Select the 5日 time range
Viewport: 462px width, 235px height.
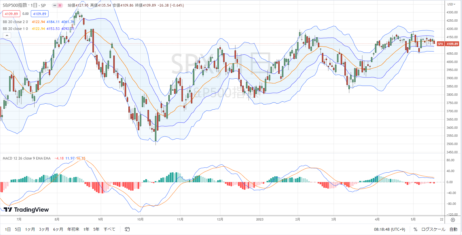pyautogui.click(x=18, y=229)
